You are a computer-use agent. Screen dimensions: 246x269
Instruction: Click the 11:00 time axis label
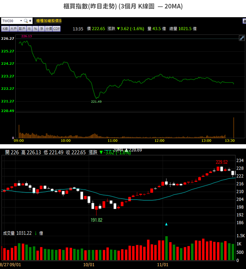point(112,141)
